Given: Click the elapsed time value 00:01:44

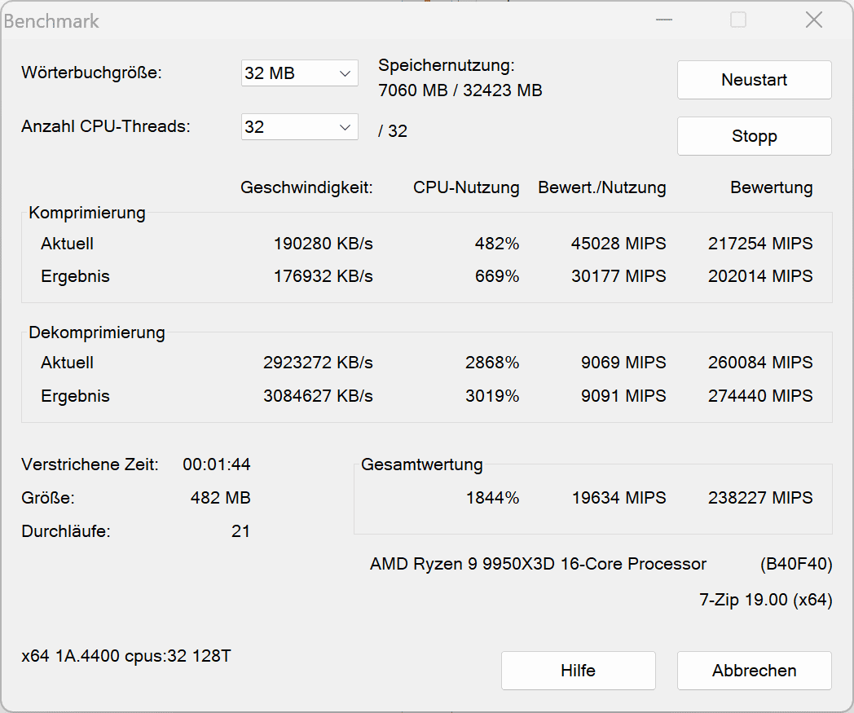Looking at the screenshot, I should [x=216, y=464].
